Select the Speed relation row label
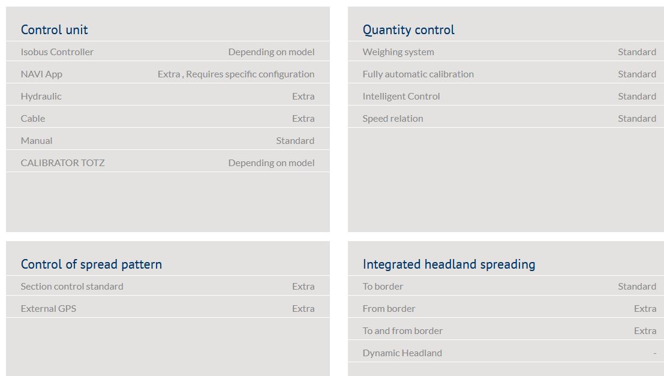Screen dimensions: 664x376 pyautogui.click(x=393, y=119)
